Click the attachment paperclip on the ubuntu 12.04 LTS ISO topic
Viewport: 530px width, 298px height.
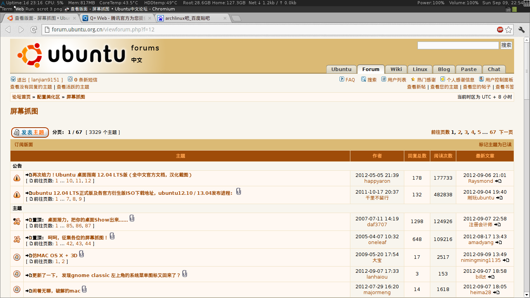pyautogui.click(x=239, y=191)
